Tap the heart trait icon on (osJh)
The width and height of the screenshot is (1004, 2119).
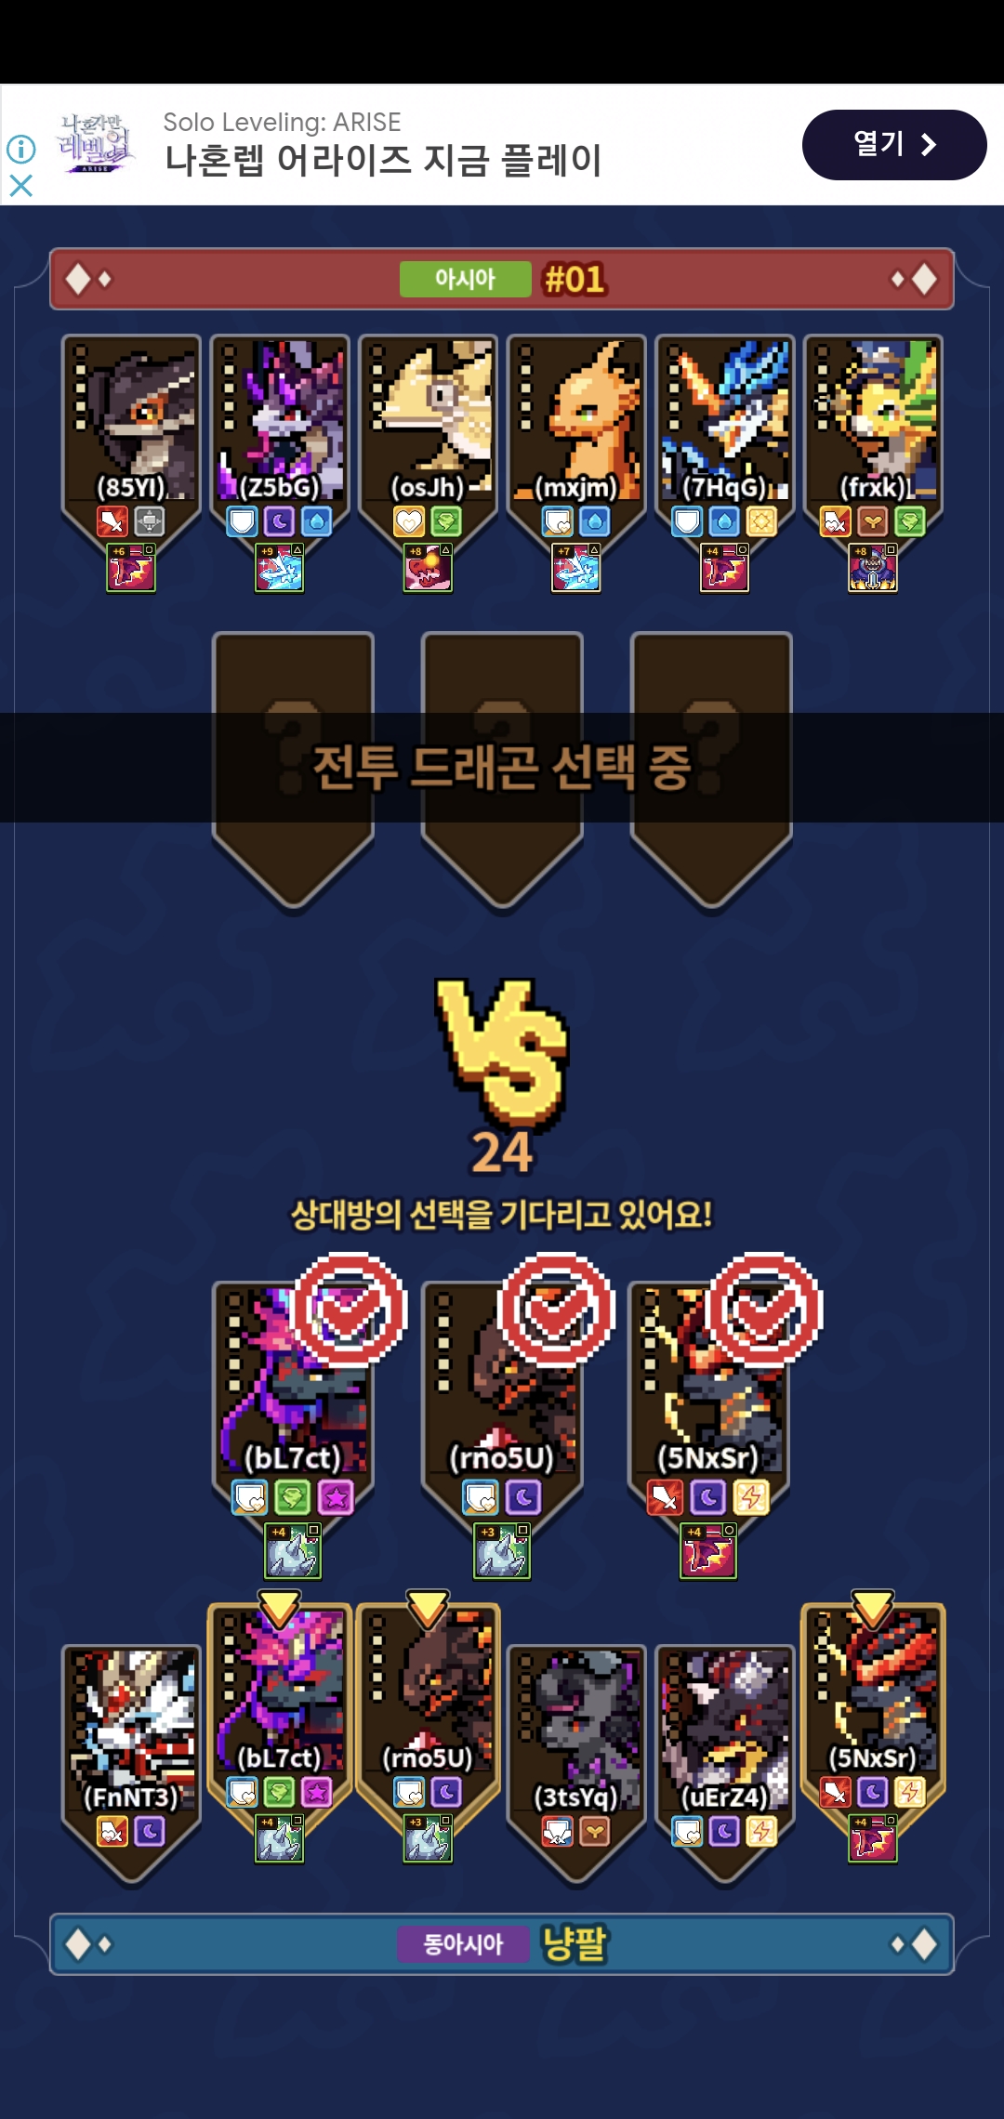coord(409,521)
